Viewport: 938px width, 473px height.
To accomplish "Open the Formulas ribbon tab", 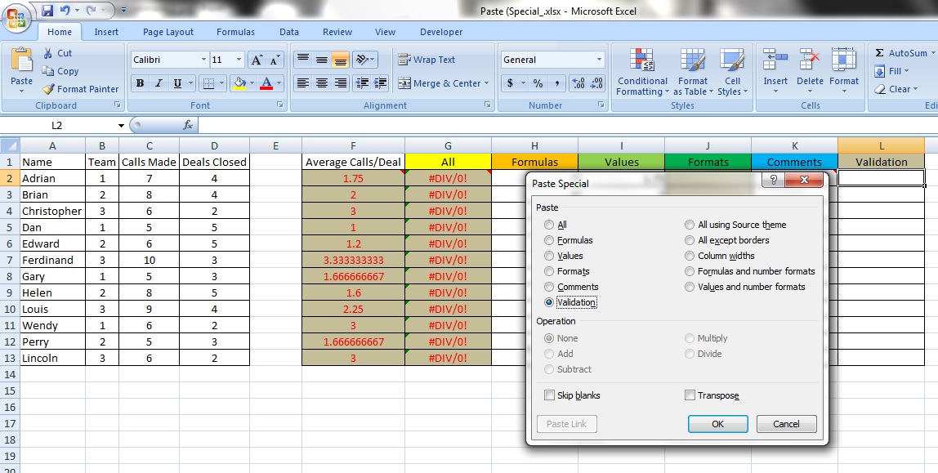I will click(x=235, y=32).
